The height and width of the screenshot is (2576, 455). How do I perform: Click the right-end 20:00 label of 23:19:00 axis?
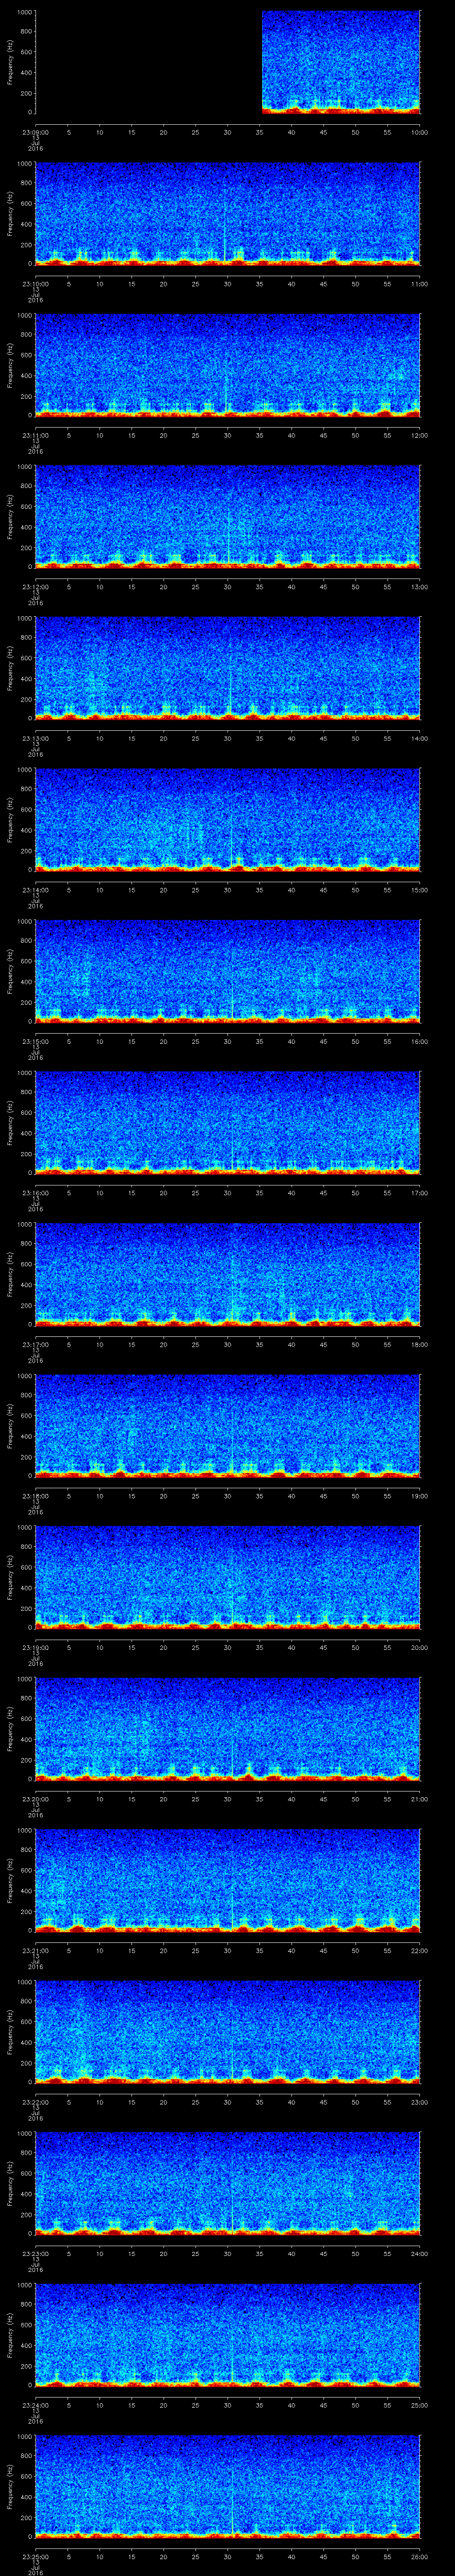pos(418,1646)
